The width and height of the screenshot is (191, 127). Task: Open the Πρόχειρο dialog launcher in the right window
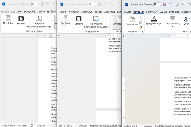click(x=143, y=31)
